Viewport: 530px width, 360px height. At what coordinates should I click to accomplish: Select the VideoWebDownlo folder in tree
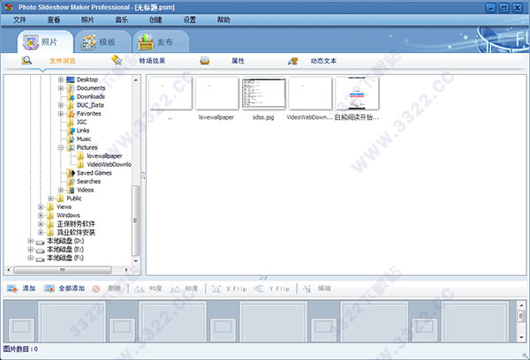click(109, 164)
